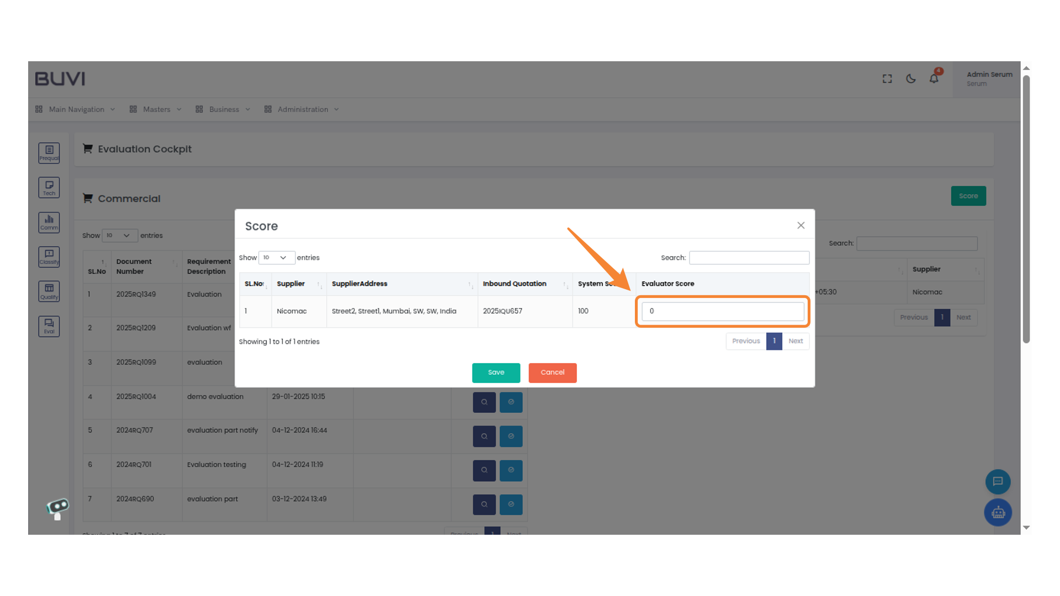The image size is (1060, 596).
Task: Click the cart icon beside Evaluation Cockpit
Action: [x=88, y=148]
